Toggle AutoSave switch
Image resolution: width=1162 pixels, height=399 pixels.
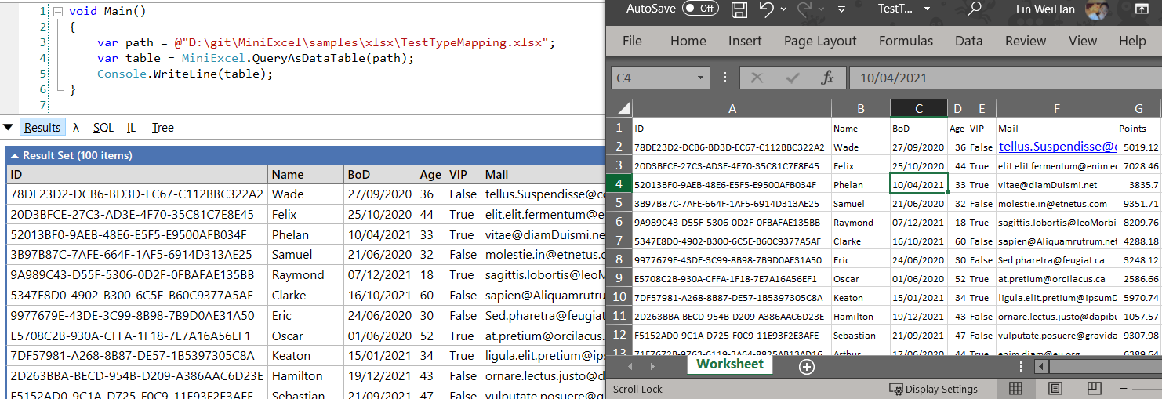tap(699, 9)
